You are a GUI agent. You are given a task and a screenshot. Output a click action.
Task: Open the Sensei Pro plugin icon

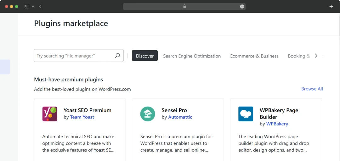(x=148, y=114)
